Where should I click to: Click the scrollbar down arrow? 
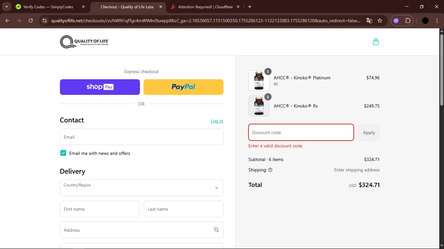(442, 246)
